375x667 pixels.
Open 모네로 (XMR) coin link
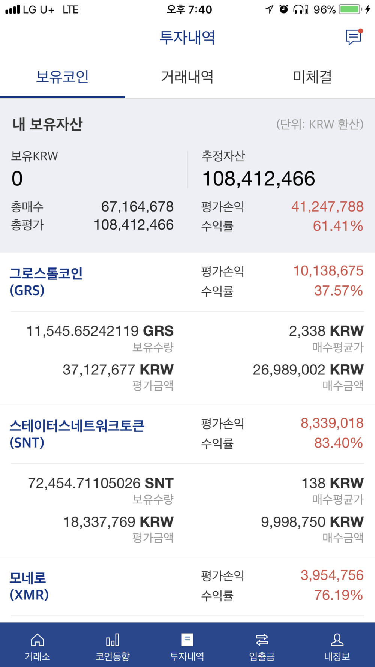(x=29, y=586)
